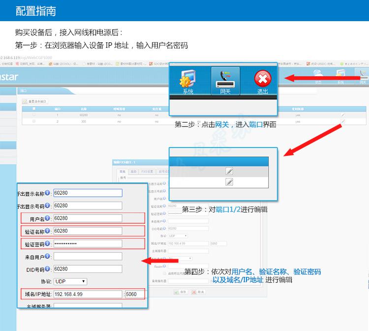Click the edit pencil in the magnified white row
369x331 pixels.
[x=229, y=182]
